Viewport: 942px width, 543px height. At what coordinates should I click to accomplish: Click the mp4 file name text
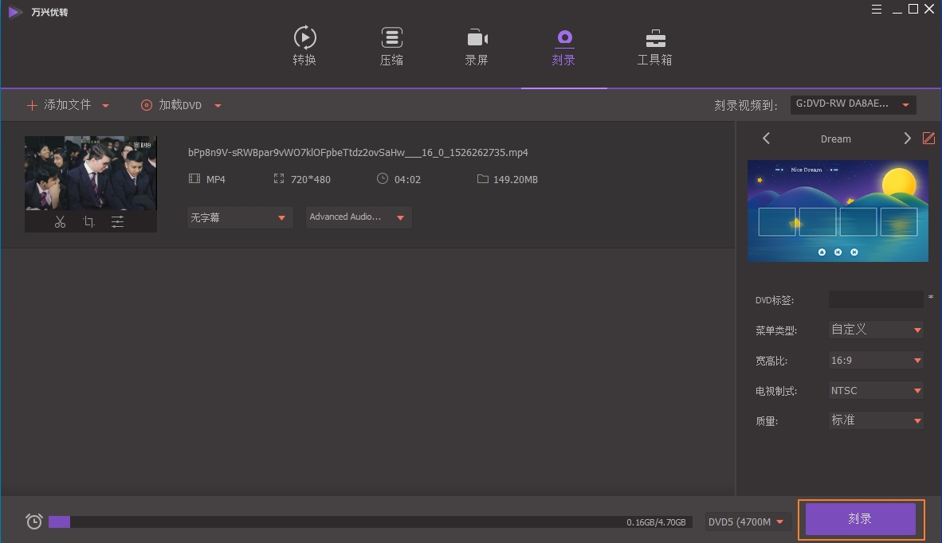(358, 152)
